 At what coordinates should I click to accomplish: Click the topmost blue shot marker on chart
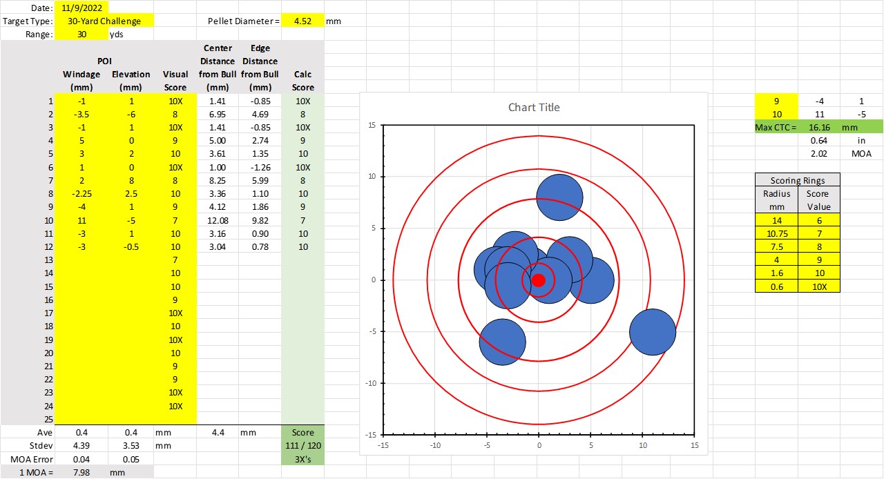pos(559,197)
